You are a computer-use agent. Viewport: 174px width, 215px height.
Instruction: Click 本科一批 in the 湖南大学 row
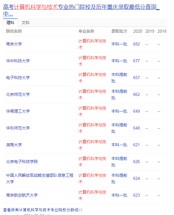[x=119, y=145]
